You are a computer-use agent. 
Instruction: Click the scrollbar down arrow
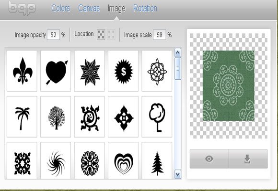pos(178,175)
